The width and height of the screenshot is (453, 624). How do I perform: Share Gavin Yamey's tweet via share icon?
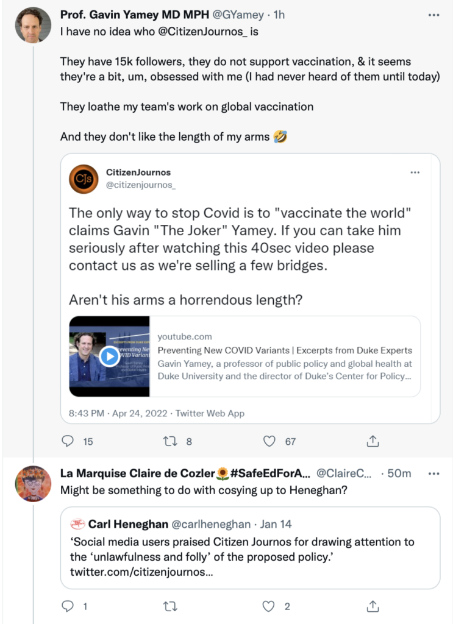373,441
